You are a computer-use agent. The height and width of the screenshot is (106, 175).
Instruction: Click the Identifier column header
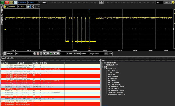[36, 63]
